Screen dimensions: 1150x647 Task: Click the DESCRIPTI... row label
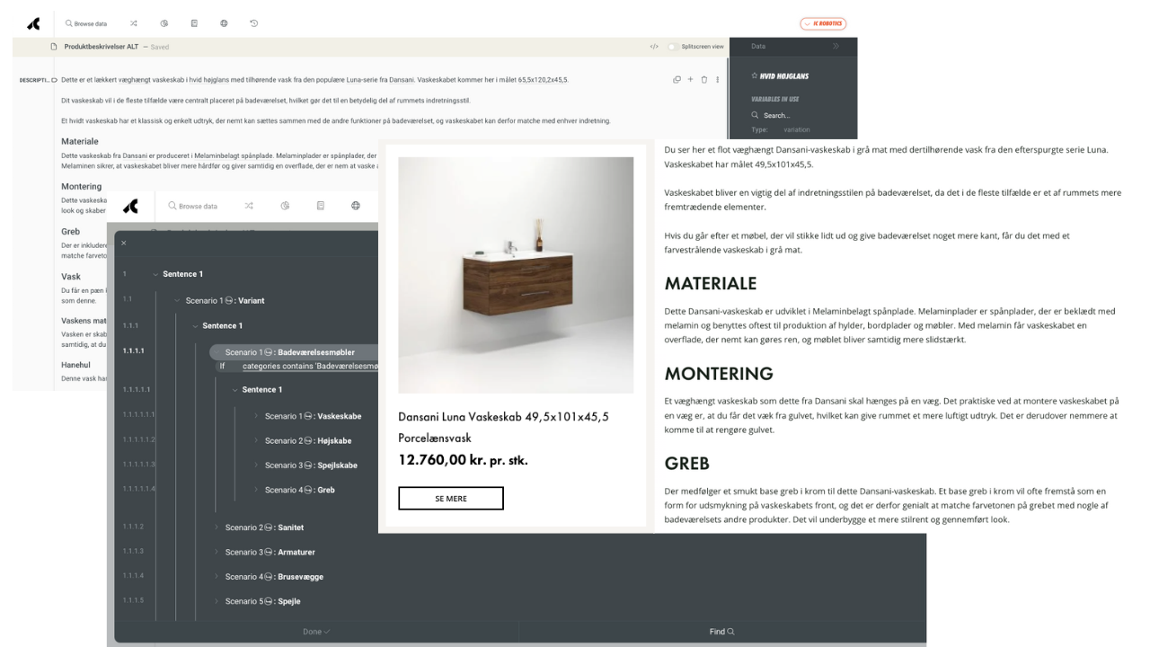[35, 80]
